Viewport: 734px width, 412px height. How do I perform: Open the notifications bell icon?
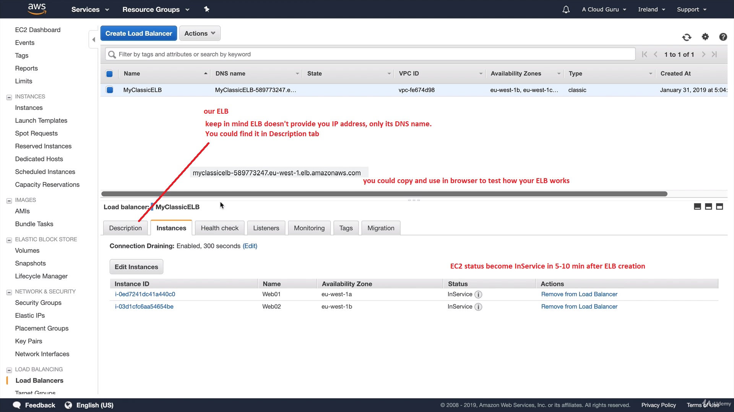pyautogui.click(x=566, y=10)
